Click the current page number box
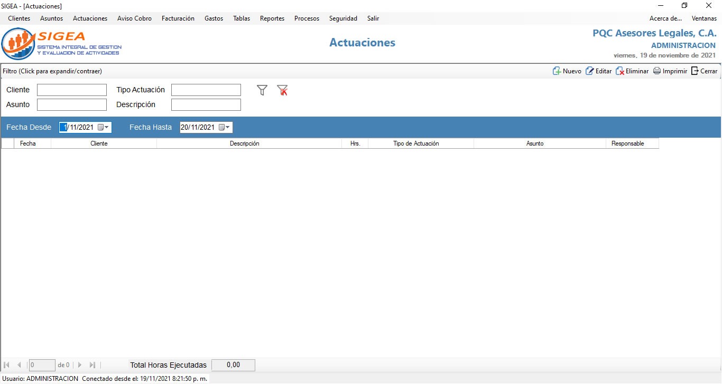 [x=42, y=365]
